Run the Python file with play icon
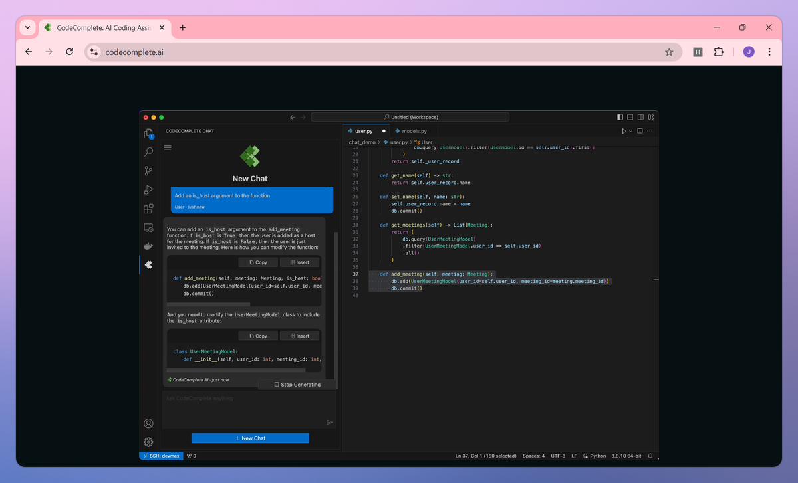798x483 pixels. tap(624, 131)
